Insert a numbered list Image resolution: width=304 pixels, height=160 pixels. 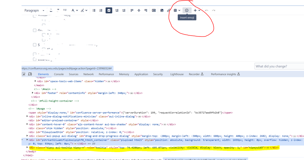(101, 10)
